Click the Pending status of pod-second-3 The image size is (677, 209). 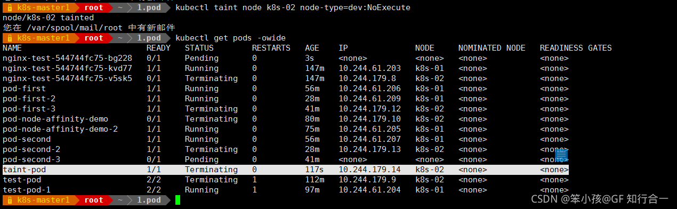point(202,159)
